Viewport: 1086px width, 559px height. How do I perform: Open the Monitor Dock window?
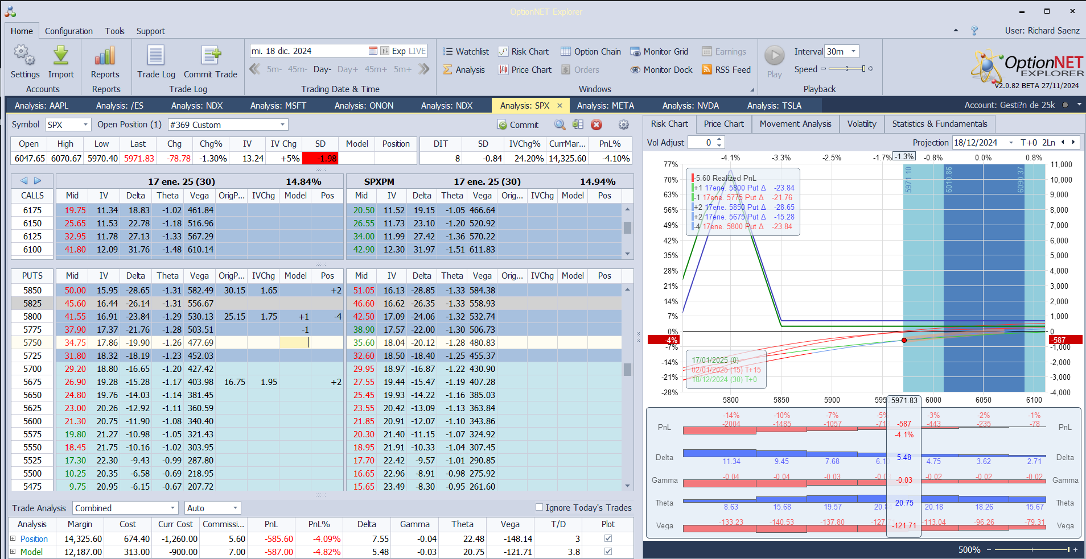tap(661, 70)
